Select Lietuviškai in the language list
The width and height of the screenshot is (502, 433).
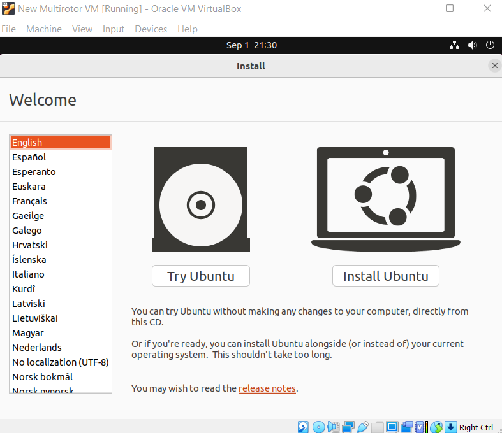61,318
